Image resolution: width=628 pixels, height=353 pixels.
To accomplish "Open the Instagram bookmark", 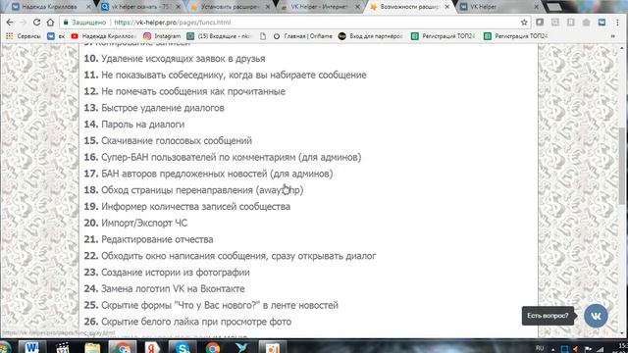I will tap(162, 36).
